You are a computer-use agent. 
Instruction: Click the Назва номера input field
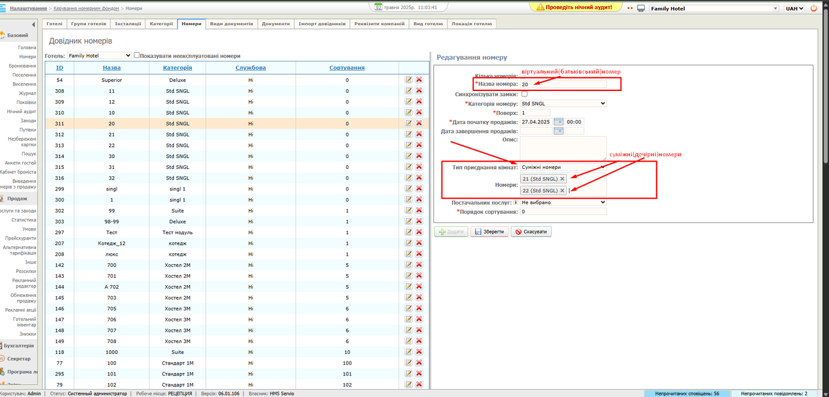click(563, 84)
